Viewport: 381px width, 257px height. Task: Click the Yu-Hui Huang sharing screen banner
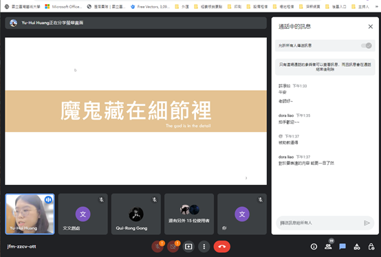tap(136, 23)
